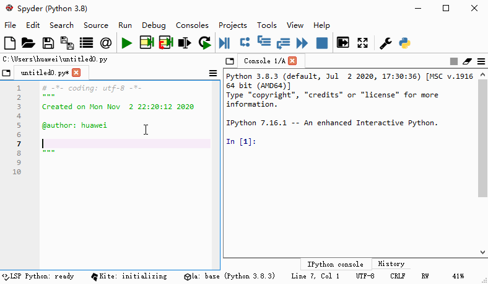Click the Line 7, Col 1 status
This screenshot has height=284, width=488.
tap(315, 277)
